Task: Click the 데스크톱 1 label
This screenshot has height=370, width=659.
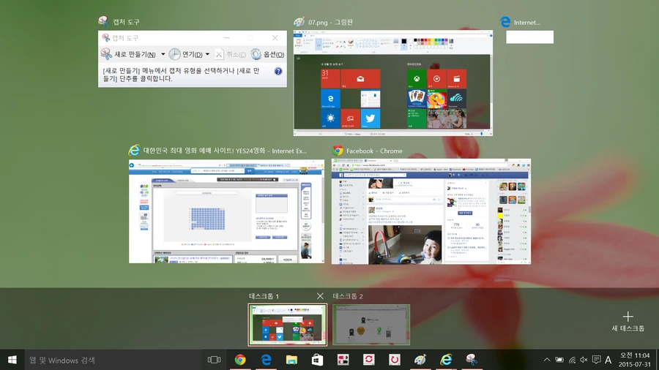Action: (264, 296)
